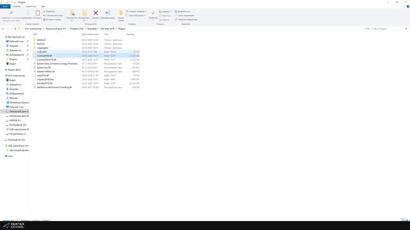Sort by the Размер (Size) column header
Viewport: 410px width, 230px height.
[130, 34]
